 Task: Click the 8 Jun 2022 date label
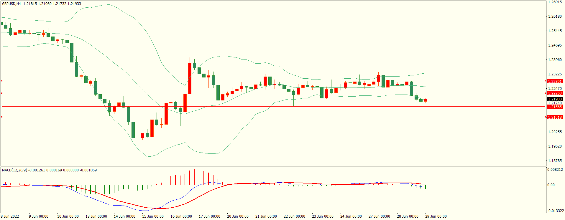pyautogui.click(x=10, y=216)
